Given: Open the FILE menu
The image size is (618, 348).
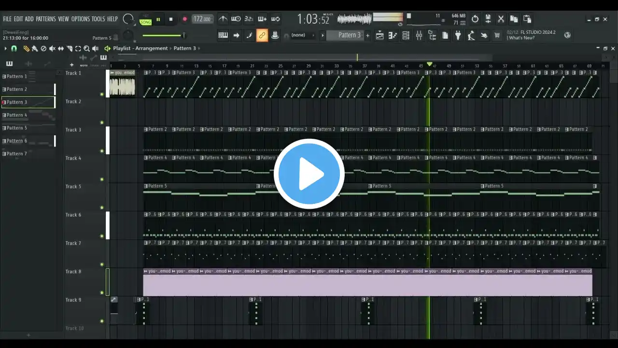Looking at the screenshot, I should coord(7,19).
